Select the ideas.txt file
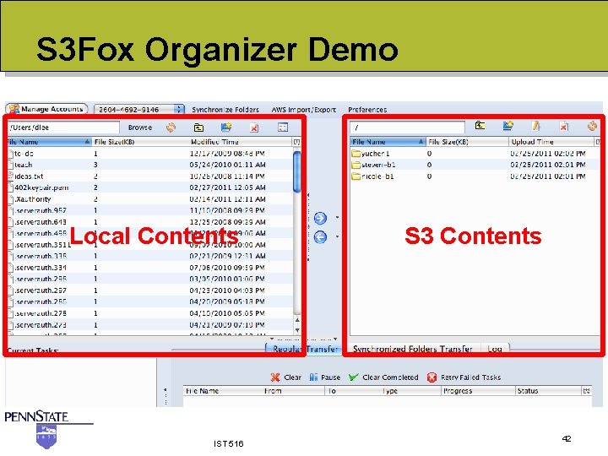Image resolution: width=608 pixels, height=456 pixels. (x=149, y=176)
